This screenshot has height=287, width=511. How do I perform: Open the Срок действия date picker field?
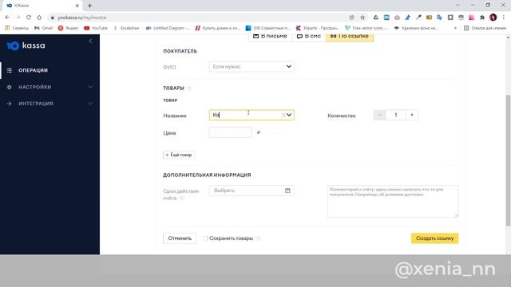[252, 191]
